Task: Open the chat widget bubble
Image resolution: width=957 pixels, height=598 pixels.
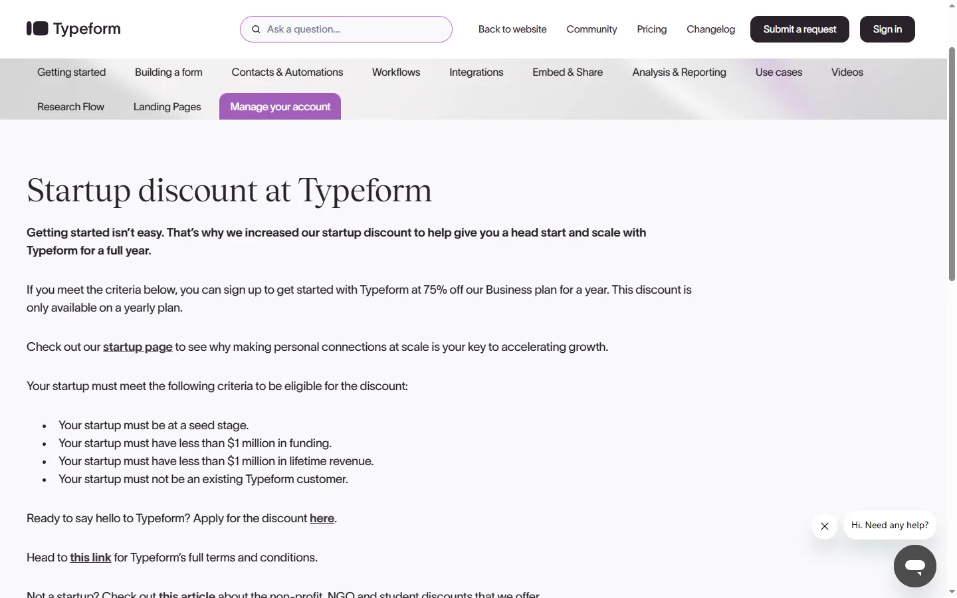Action: [x=914, y=566]
